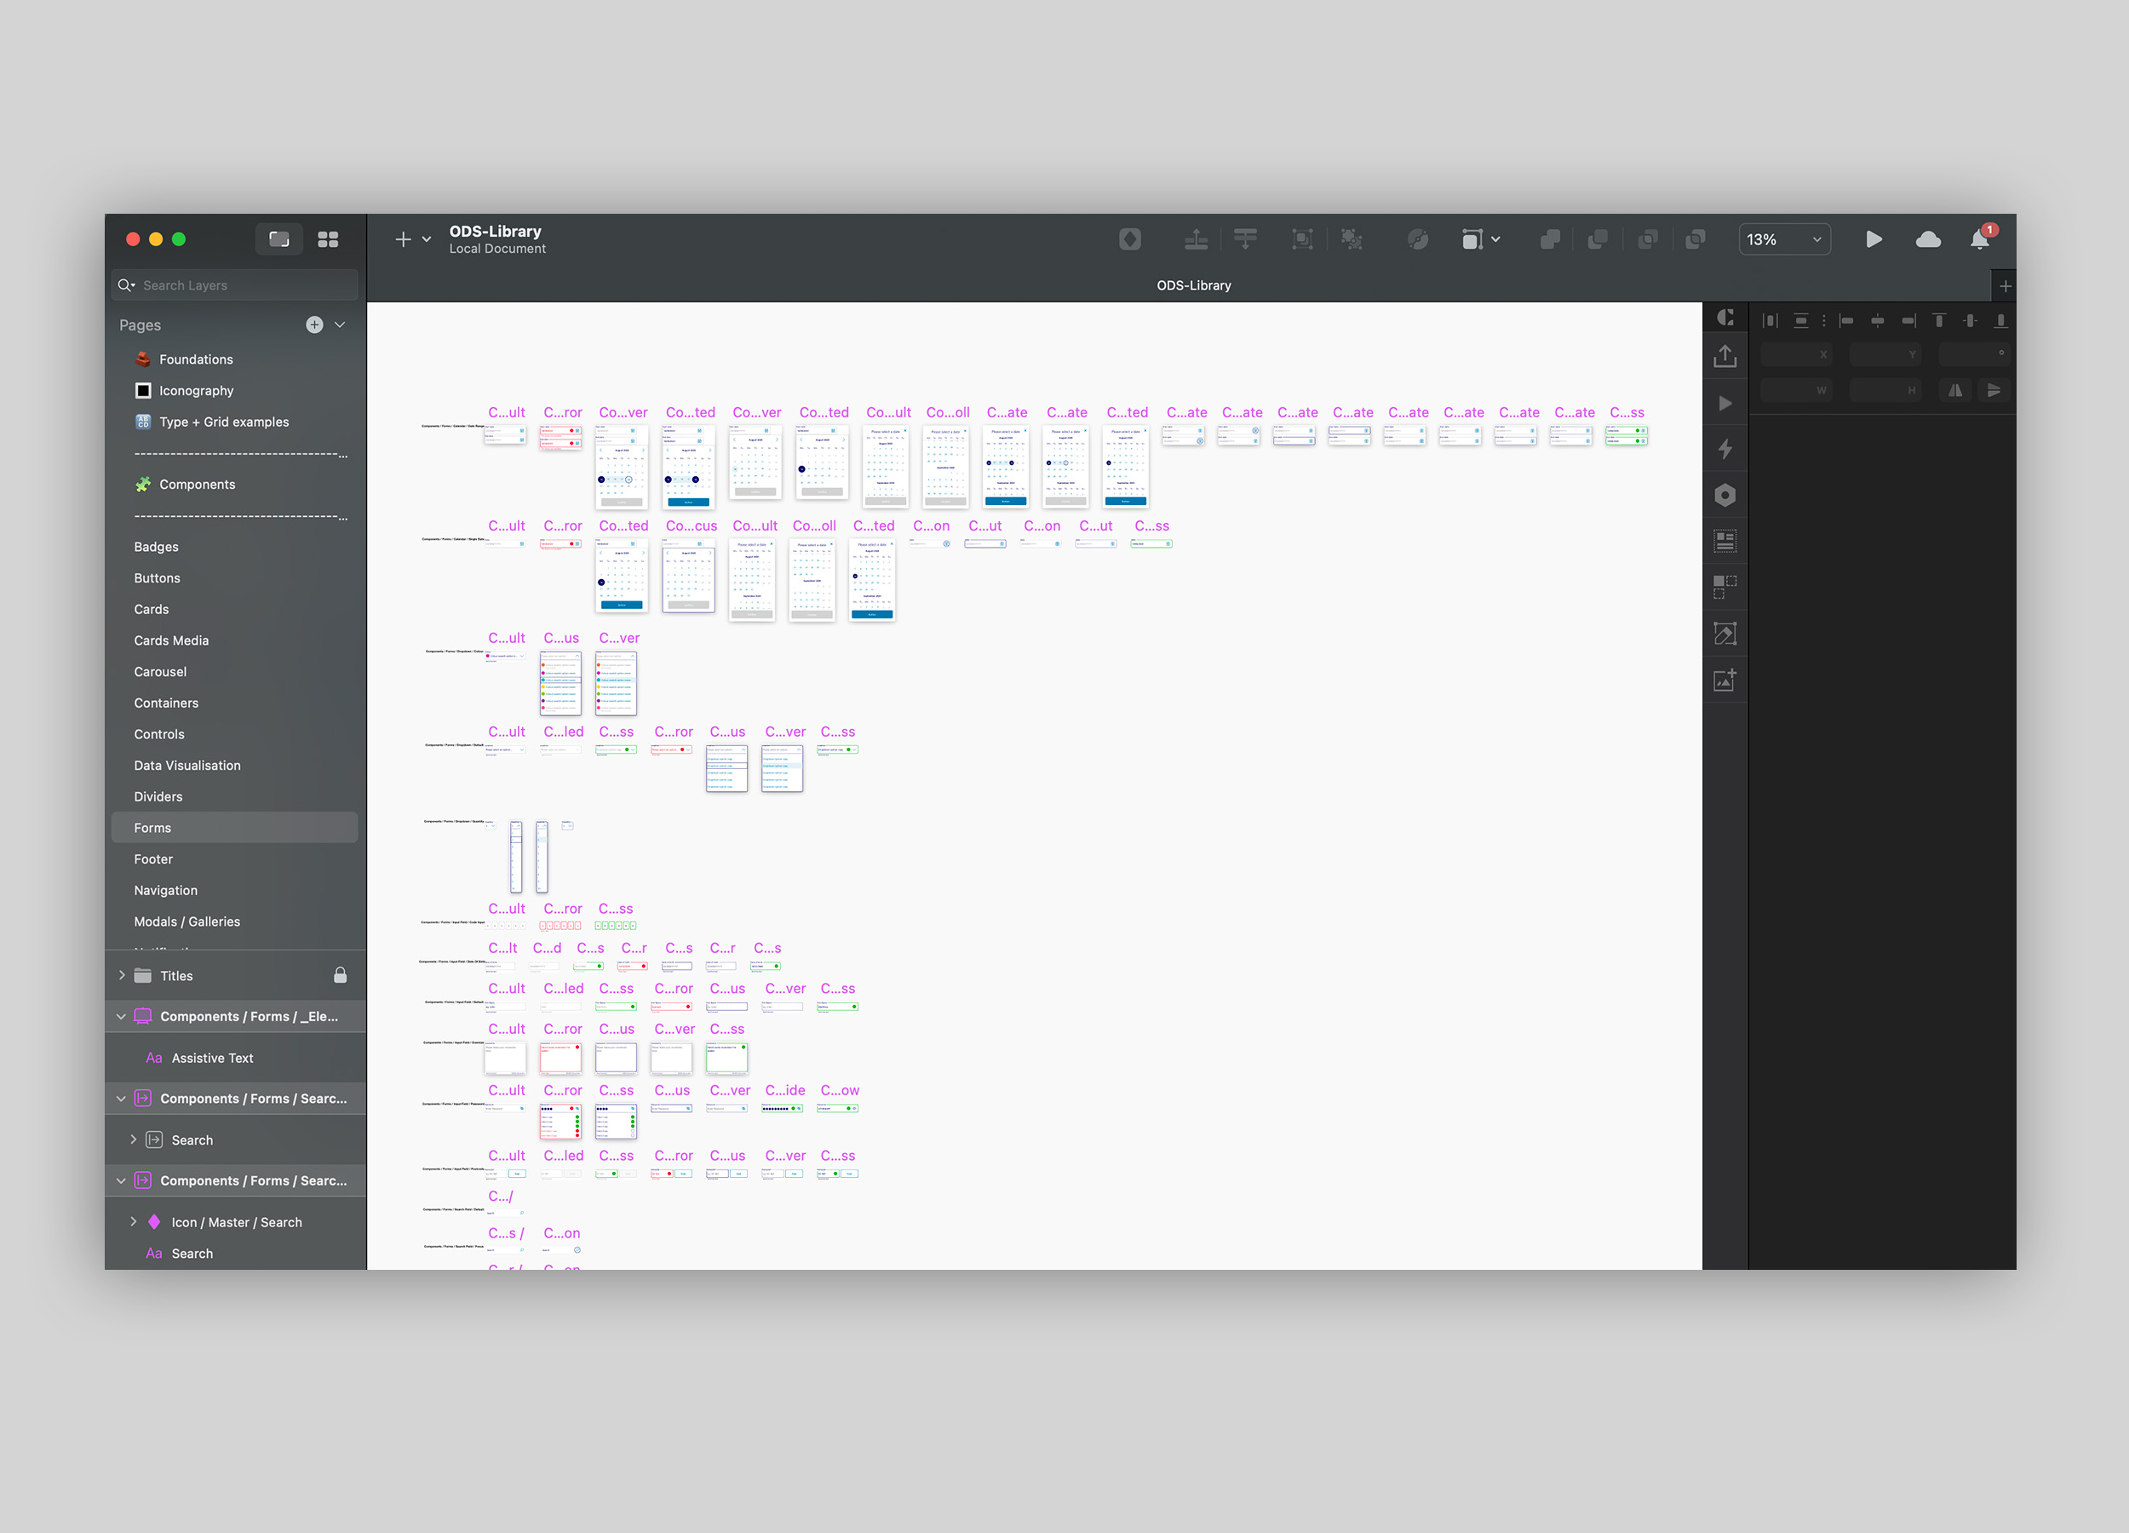Add a new page with plus button

tap(314, 324)
